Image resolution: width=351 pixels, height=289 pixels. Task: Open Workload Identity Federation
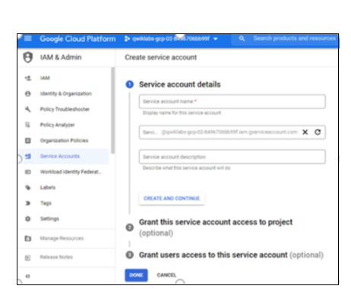71,172
